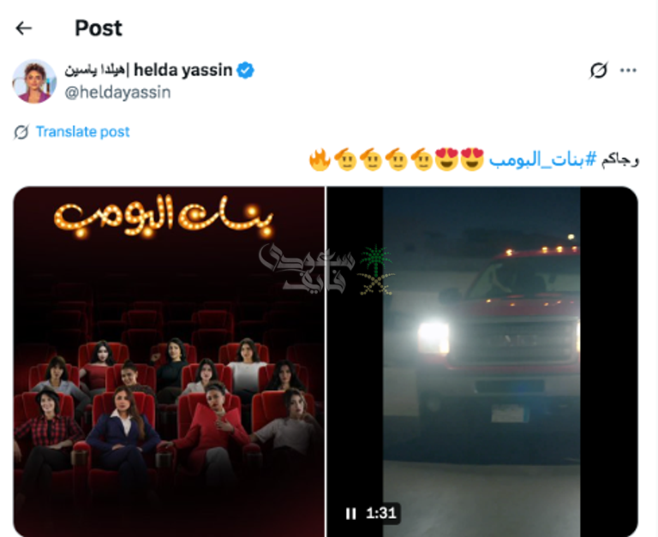Click the icon beside Translate post
Screen dimensions: 658x537
tap(21, 132)
